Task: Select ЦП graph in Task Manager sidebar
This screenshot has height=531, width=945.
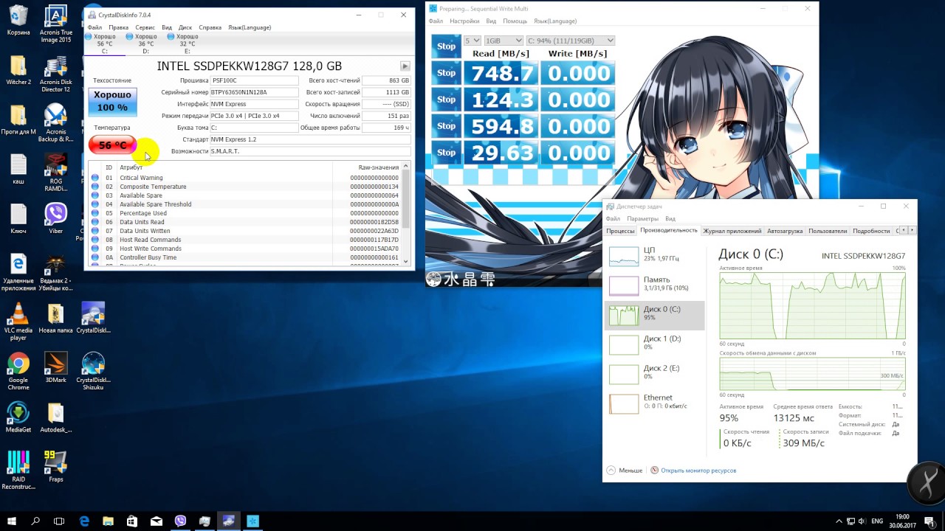Action: (655, 255)
